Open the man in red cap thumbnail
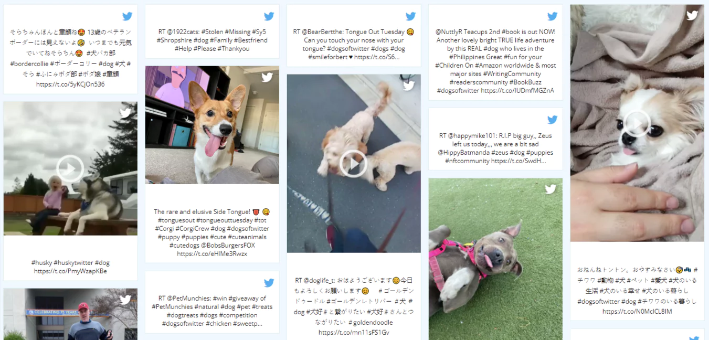Screen dimensions: 709x340 70,314
